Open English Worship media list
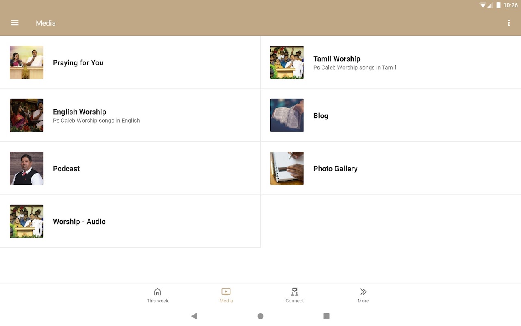 tap(130, 115)
